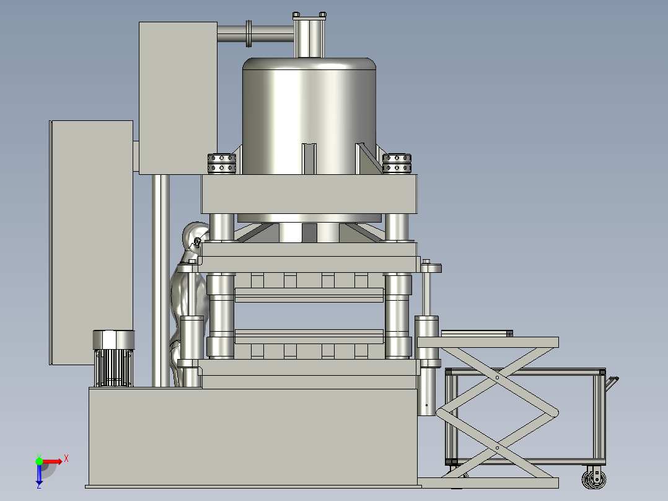Screen dimensions: 668x501
Task: Select the right ring nut on the upper platen
Action: coord(397,164)
